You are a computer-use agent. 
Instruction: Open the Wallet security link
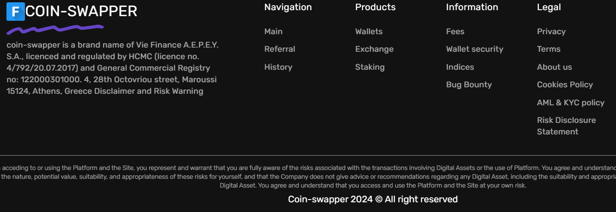[474, 49]
